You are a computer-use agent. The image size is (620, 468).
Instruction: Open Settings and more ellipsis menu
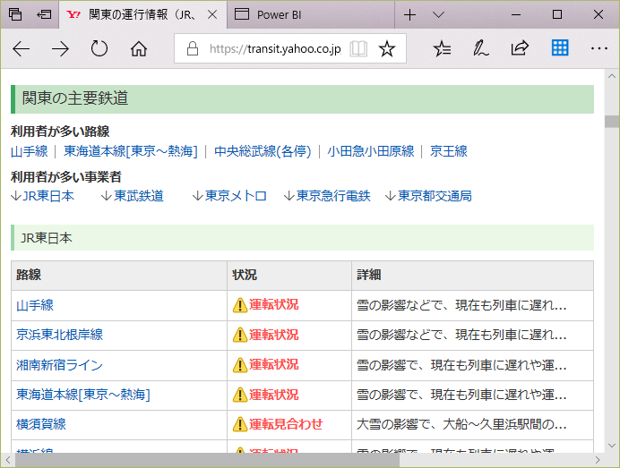[x=599, y=48]
